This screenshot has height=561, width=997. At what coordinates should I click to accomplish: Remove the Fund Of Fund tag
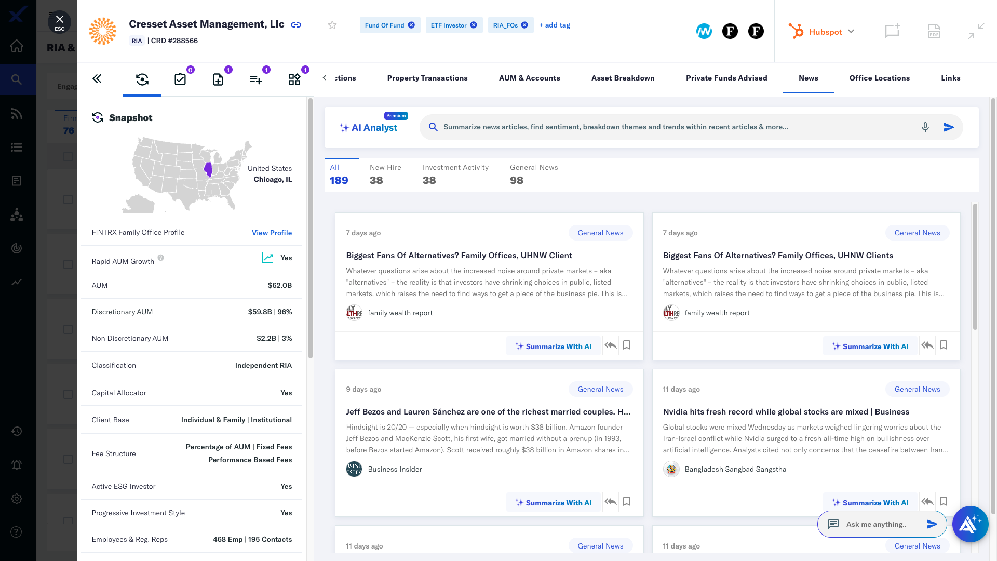[x=411, y=25]
